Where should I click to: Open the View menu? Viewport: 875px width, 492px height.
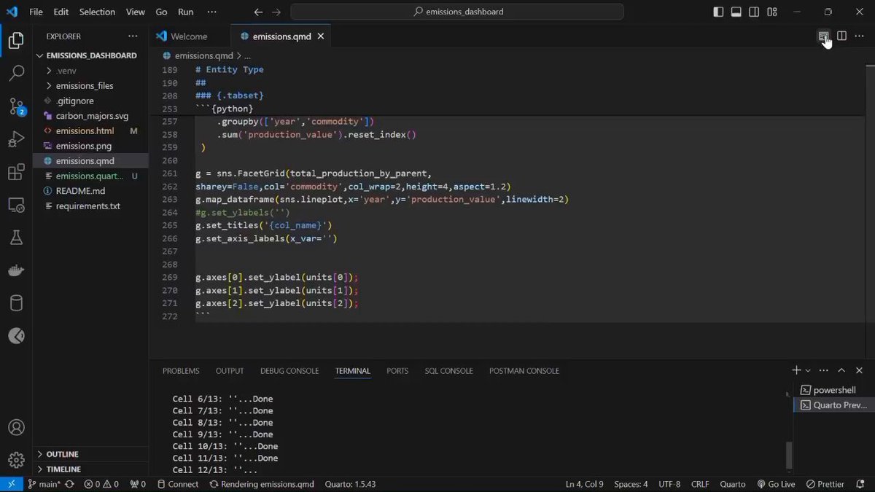click(x=136, y=12)
